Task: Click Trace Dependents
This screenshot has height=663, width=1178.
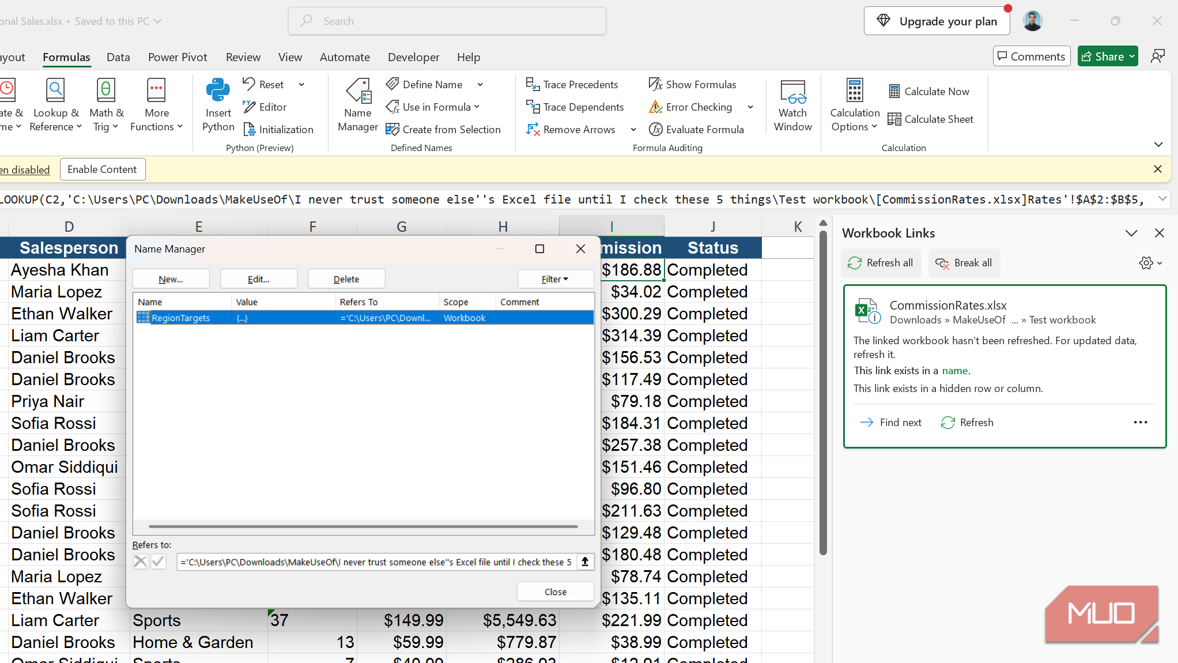Action: click(575, 107)
